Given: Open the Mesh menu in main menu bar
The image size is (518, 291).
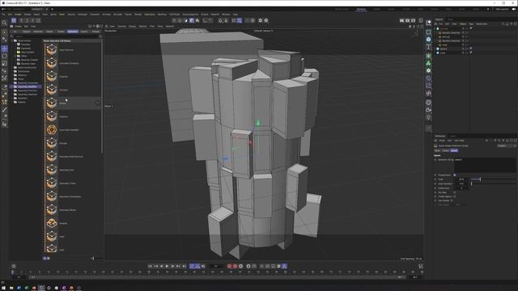Looking at the screenshot, I should click(62, 15).
